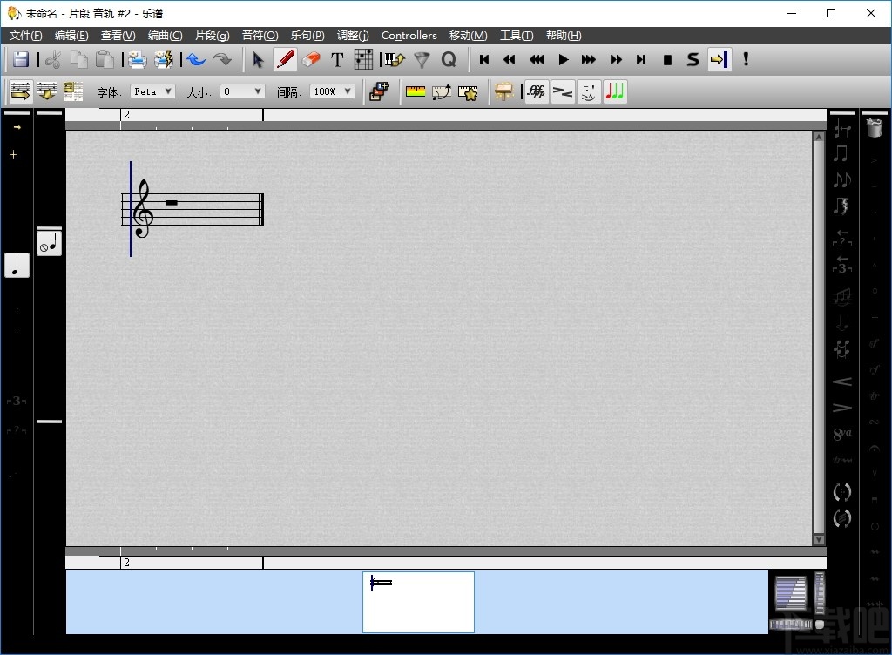
Task: Click the up arrow on the vertical scrollbar
Action: [x=819, y=137]
